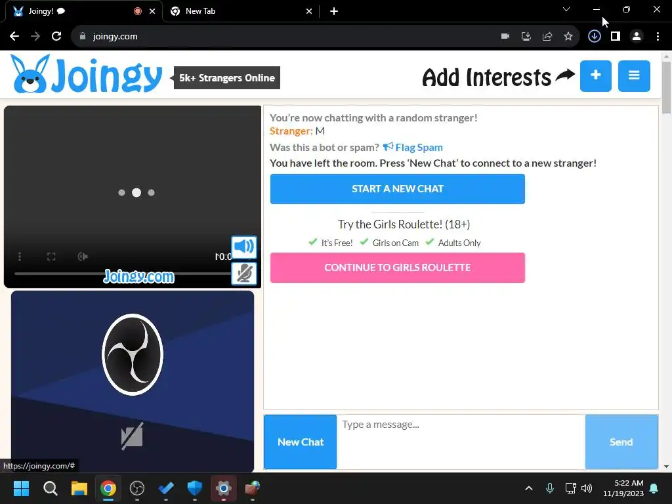This screenshot has height=504, width=672.
Task: Click the microphone tray icon
Action: tap(550, 488)
